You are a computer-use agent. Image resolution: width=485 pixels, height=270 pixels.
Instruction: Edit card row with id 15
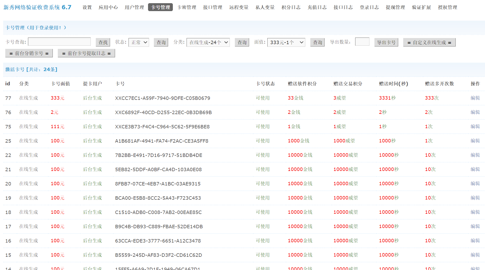point(475,255)
